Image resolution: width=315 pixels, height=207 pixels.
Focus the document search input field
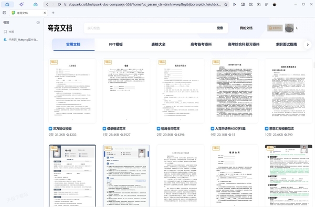click(149, 28)
